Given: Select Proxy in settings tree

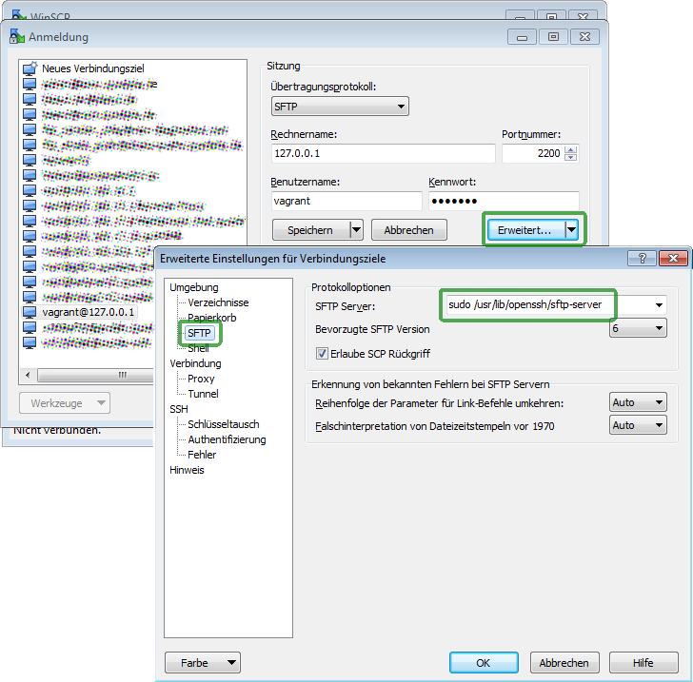Looking at the screenshot, I should click(201, 379).
